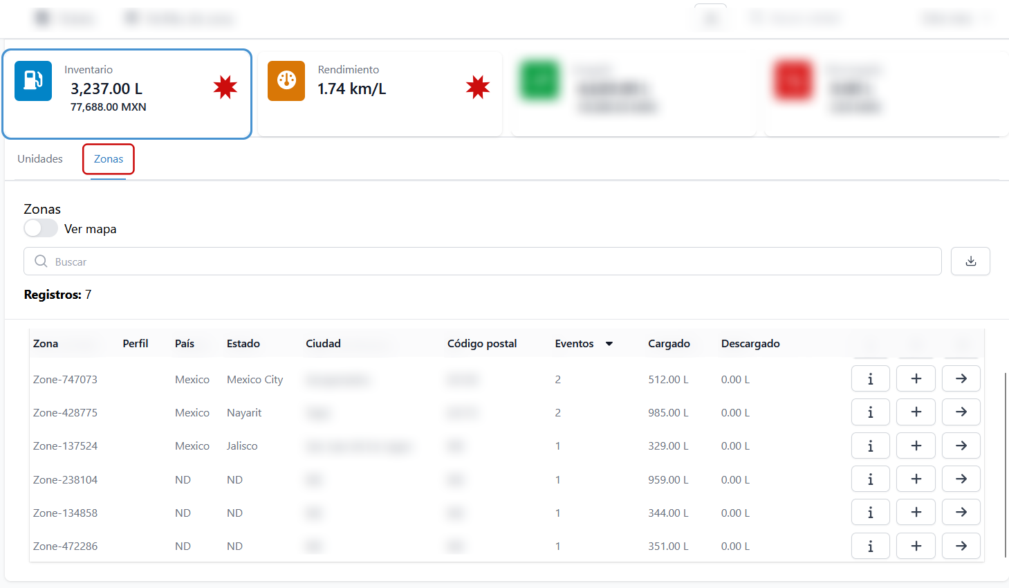Open info for Zone-747073
The image size is (1009, 588).
click(x=870, y=379)
